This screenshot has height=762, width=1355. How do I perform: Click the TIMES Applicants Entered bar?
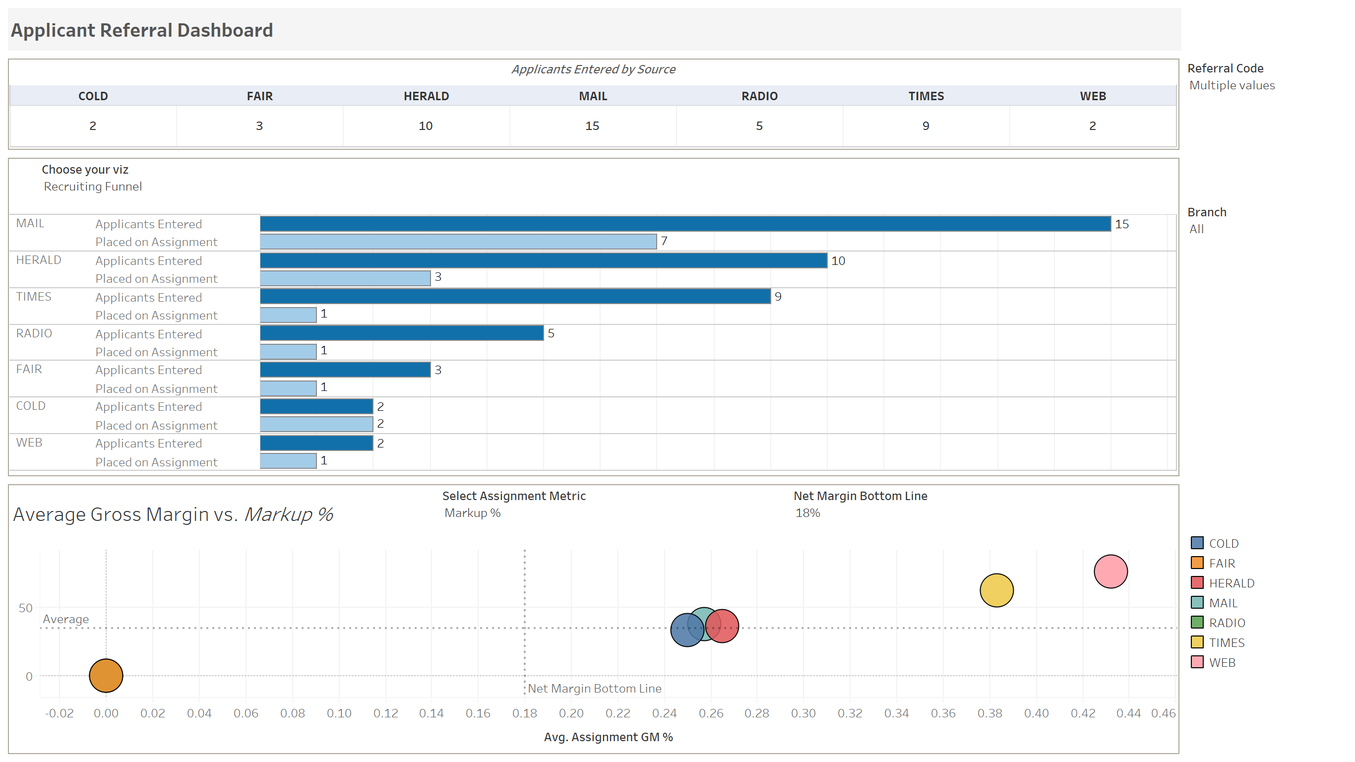coord(515,296)
